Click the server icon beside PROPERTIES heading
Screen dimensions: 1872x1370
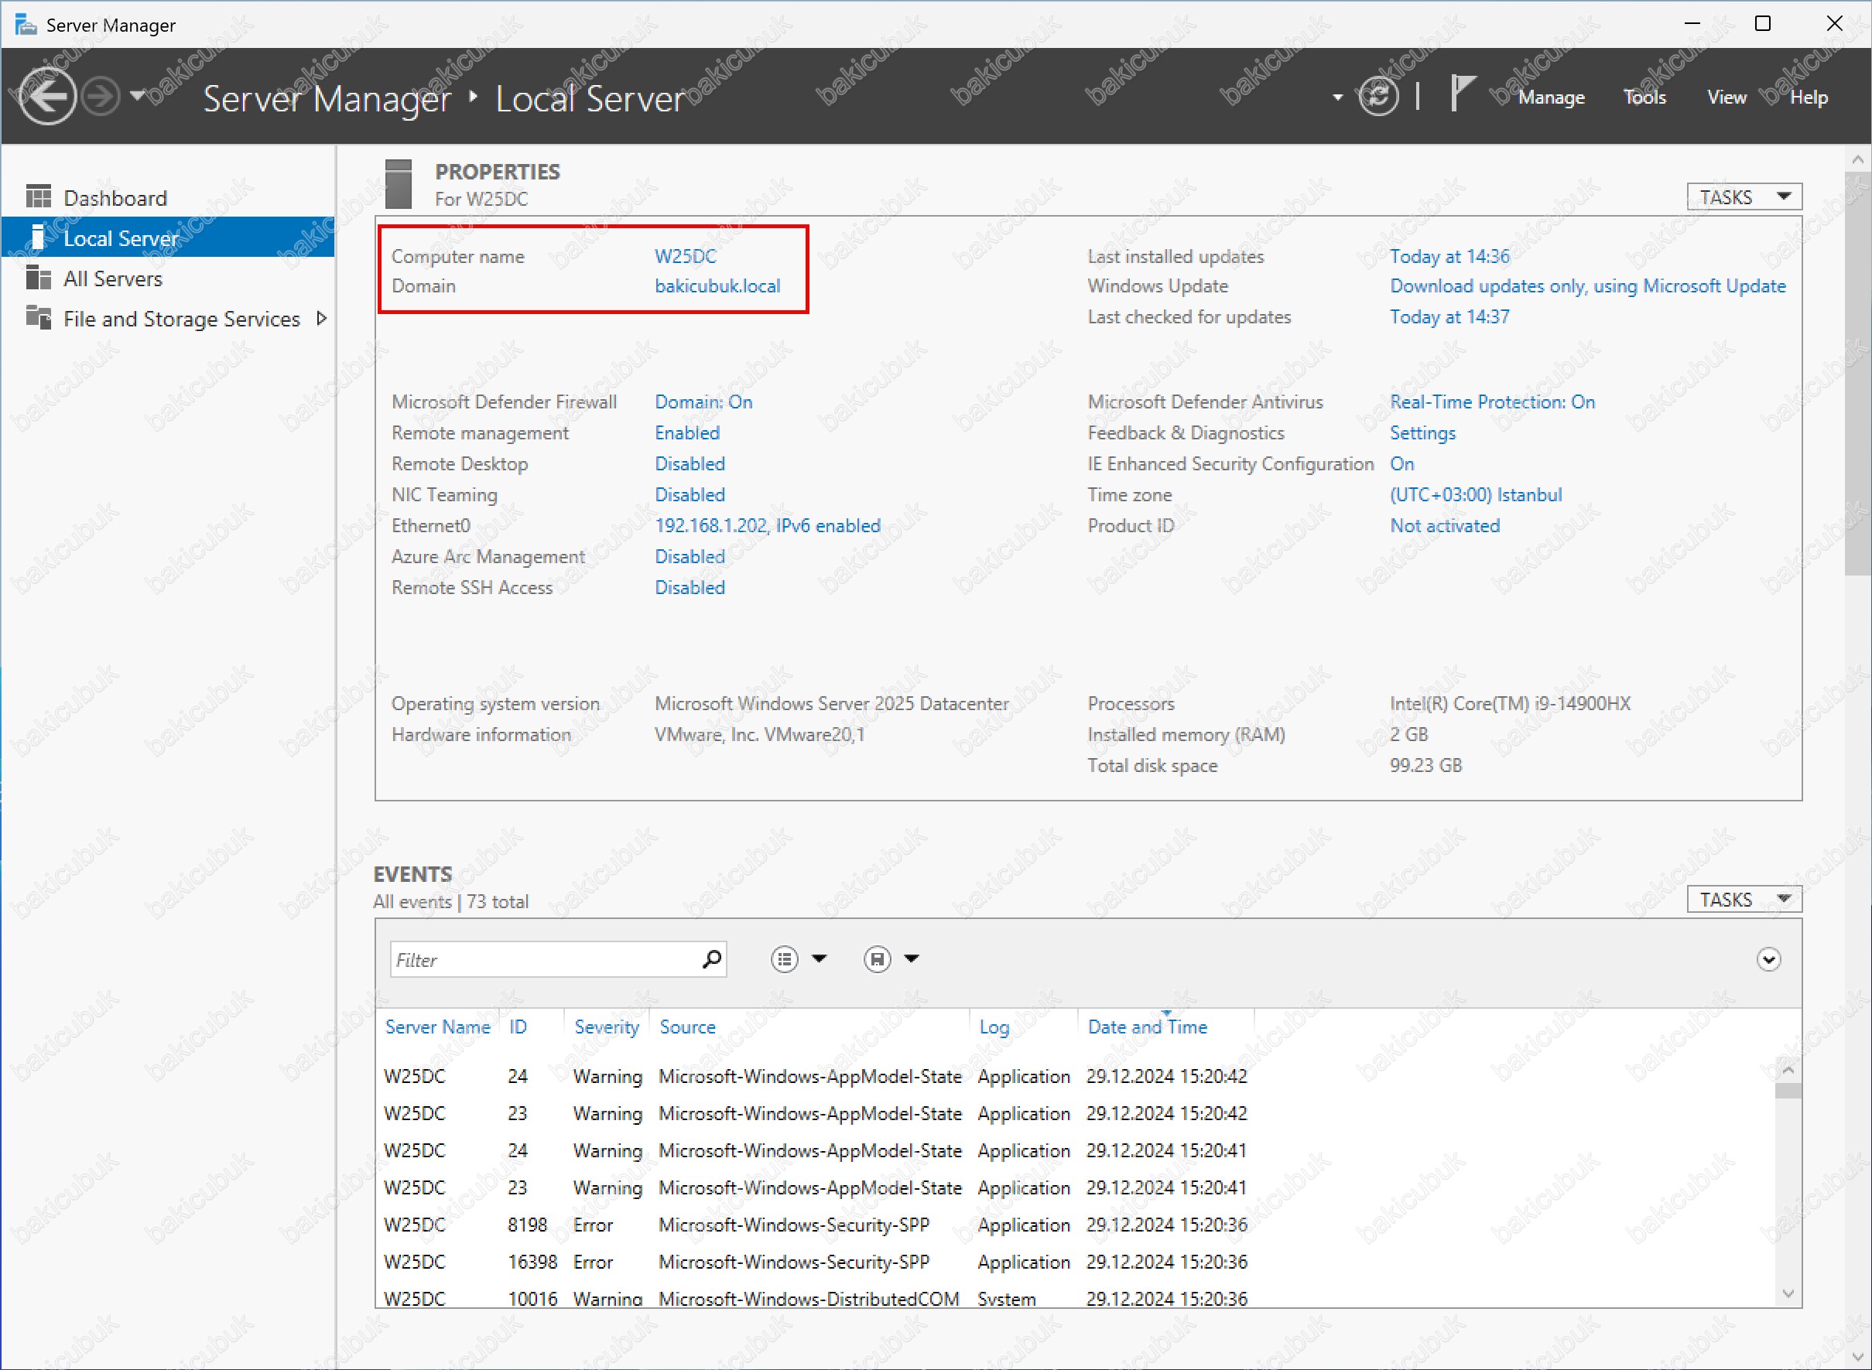pos(398,184)
